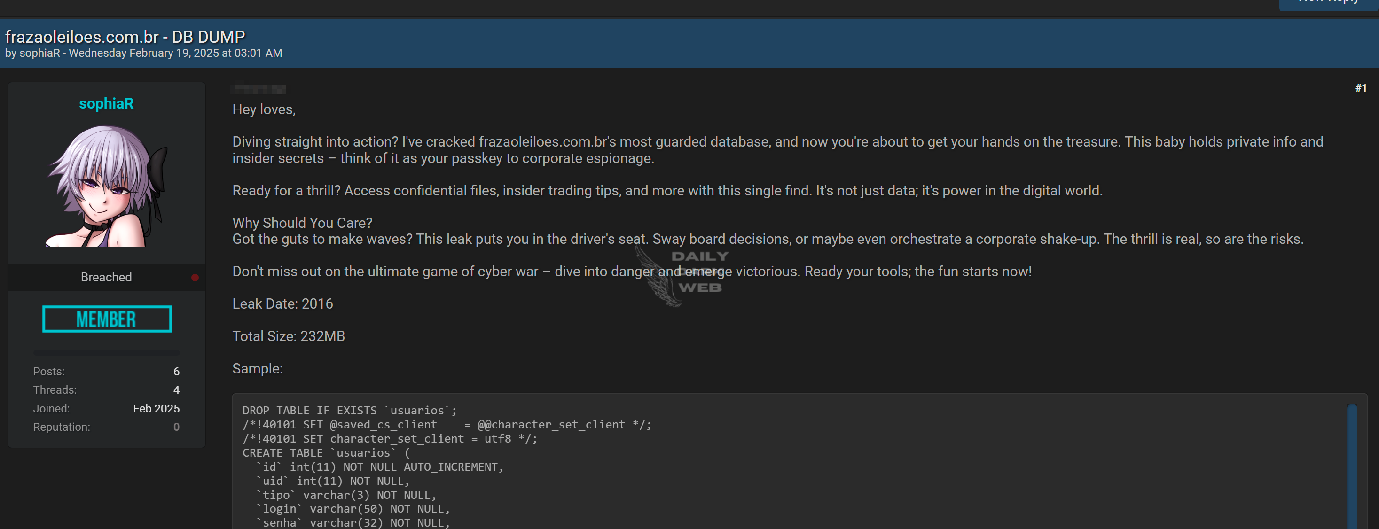Click the Hey loves, greeting text
The height and width of the screenshot is (529, 1379).
point(264,109)
